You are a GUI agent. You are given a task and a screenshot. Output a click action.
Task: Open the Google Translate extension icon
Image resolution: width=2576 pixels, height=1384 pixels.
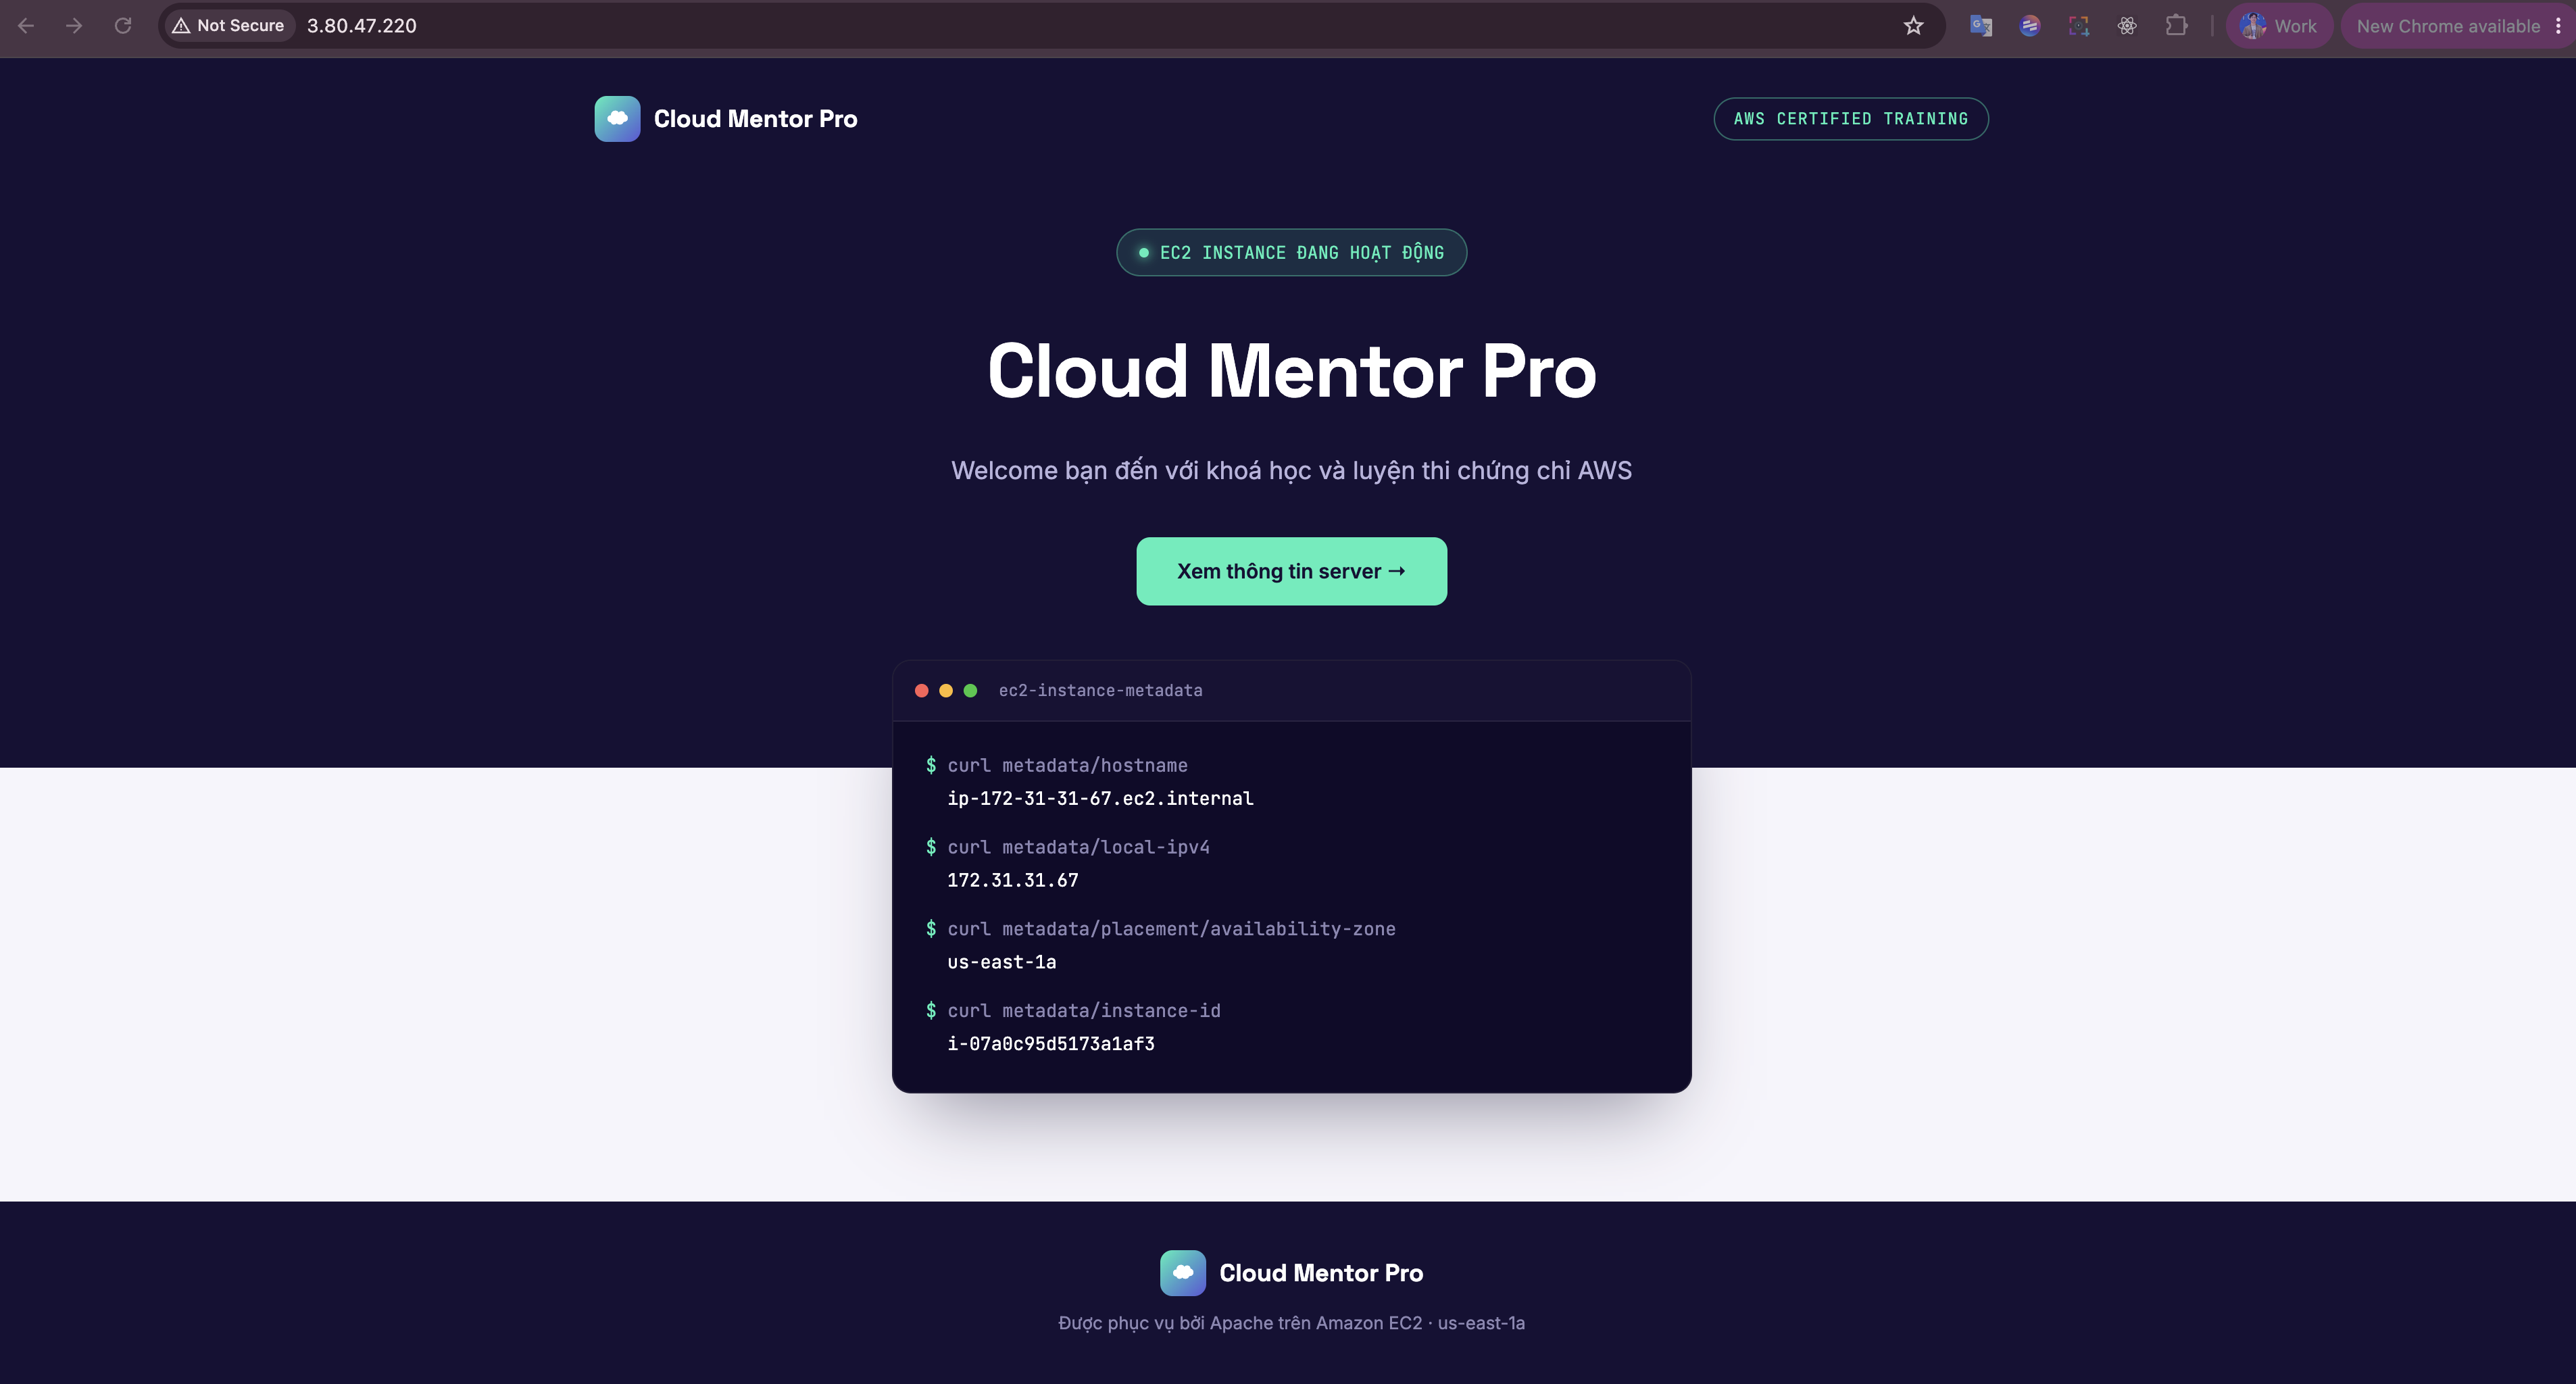[x=1980, y=26]
